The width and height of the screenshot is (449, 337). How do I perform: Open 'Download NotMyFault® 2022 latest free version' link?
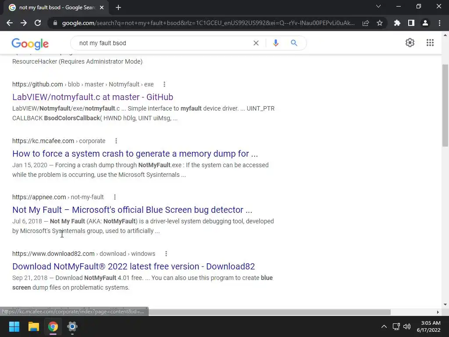click(x=133, y=266)
